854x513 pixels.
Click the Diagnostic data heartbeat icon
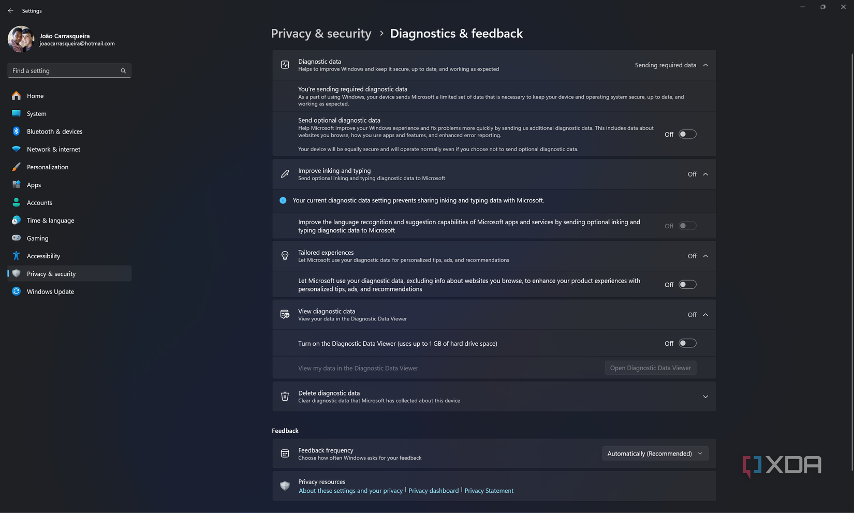tap(285, 65)
